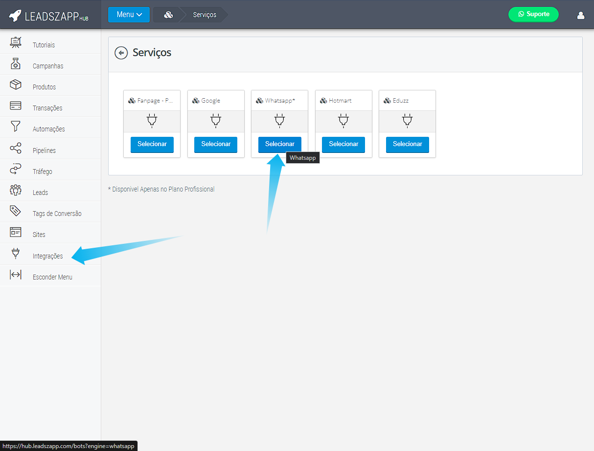Click the Tutoriais presentation board icon
This screenshot has width=594, height=451.
click(x=16, y=43)
